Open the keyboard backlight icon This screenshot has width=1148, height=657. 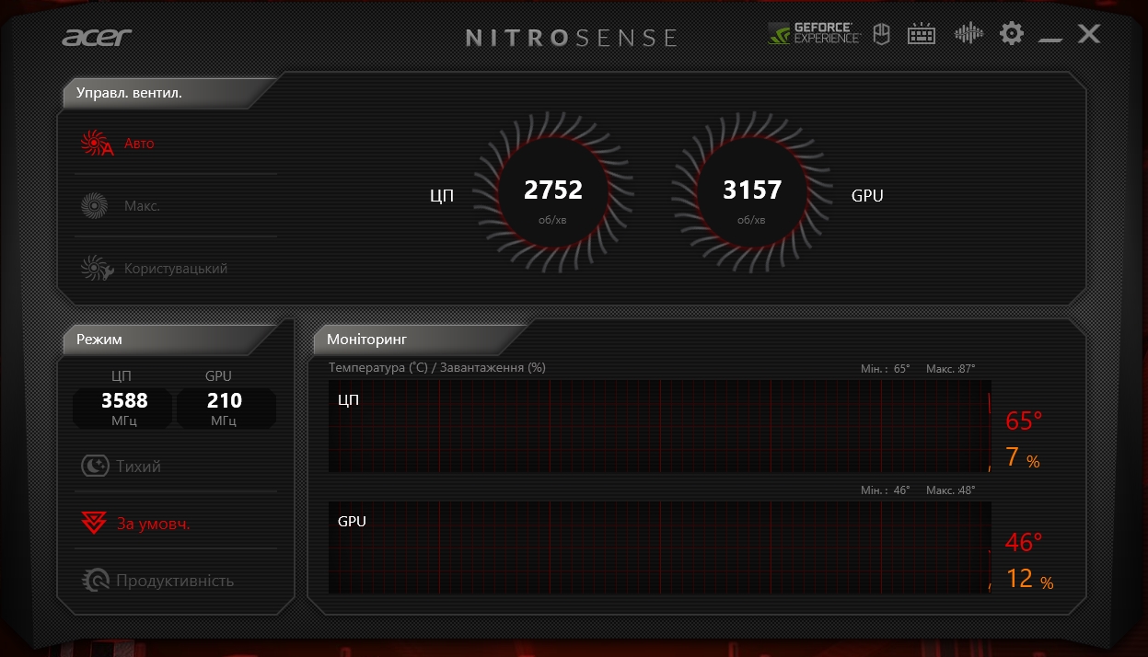922,35
